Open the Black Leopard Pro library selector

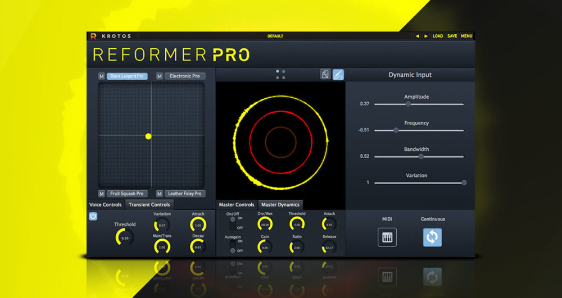point(127,76)
